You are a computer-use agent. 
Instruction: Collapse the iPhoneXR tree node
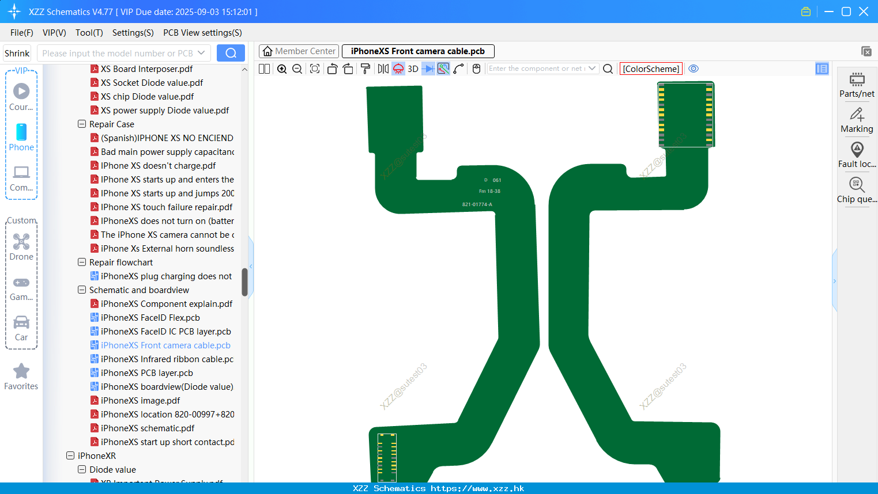(x=70, y=456)
